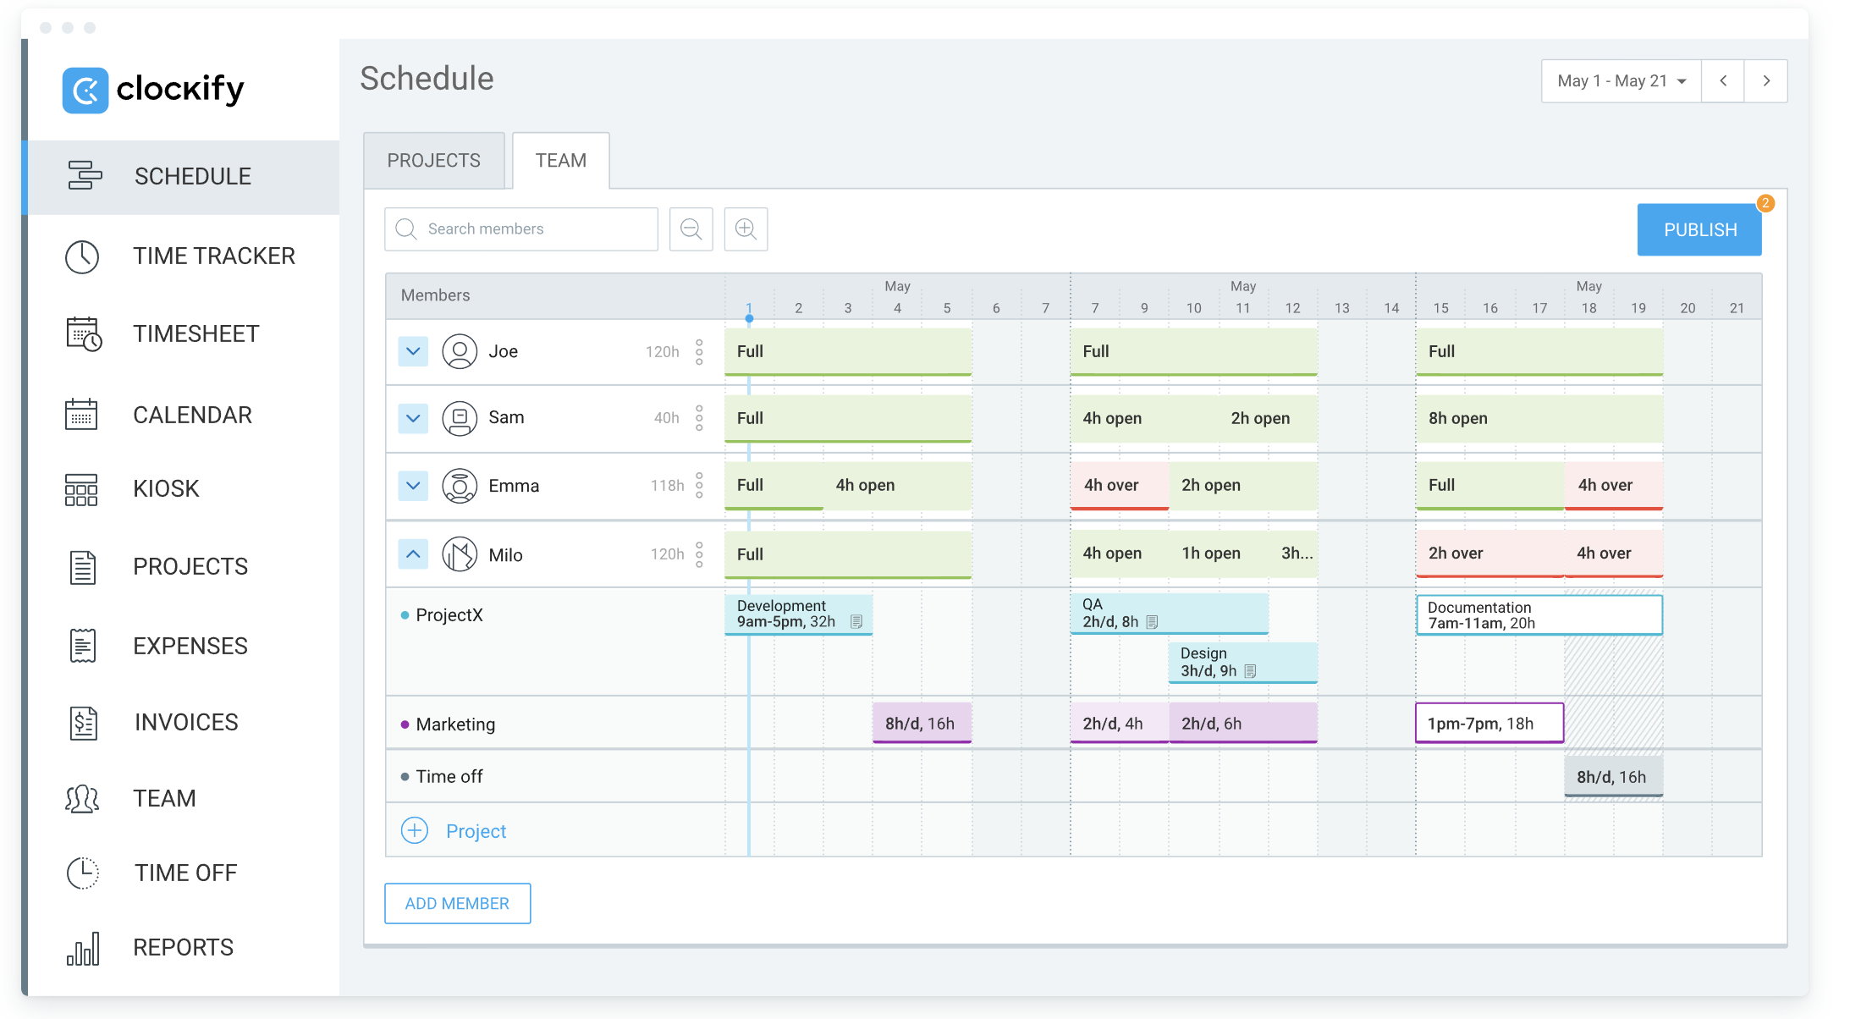Open the Kiosk grid icon in sidebar
1850x1019 pixels.
81,489
